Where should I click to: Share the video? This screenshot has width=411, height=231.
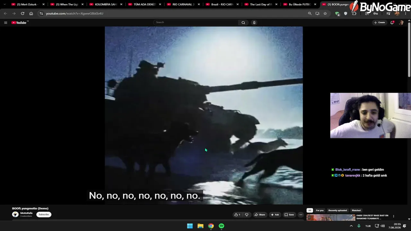[260, 215]
